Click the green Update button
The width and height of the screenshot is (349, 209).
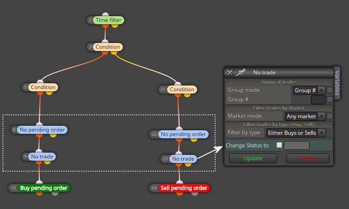[x=253, y=158]
